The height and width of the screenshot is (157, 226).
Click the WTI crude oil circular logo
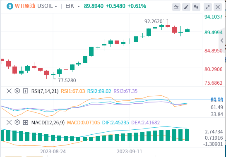(x=10, y=6)
